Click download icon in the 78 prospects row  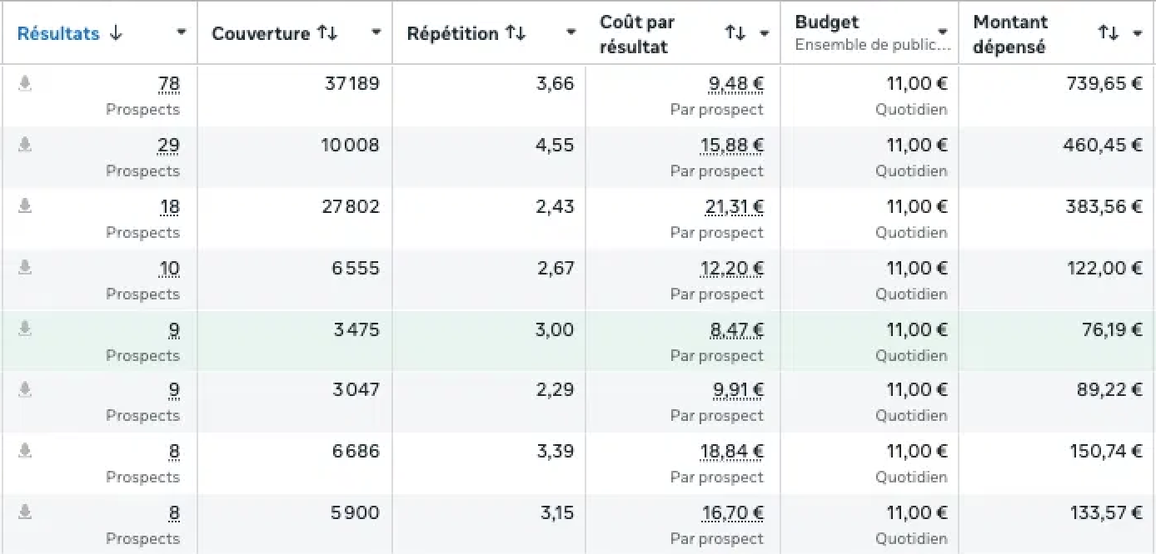tap(25, 83)
